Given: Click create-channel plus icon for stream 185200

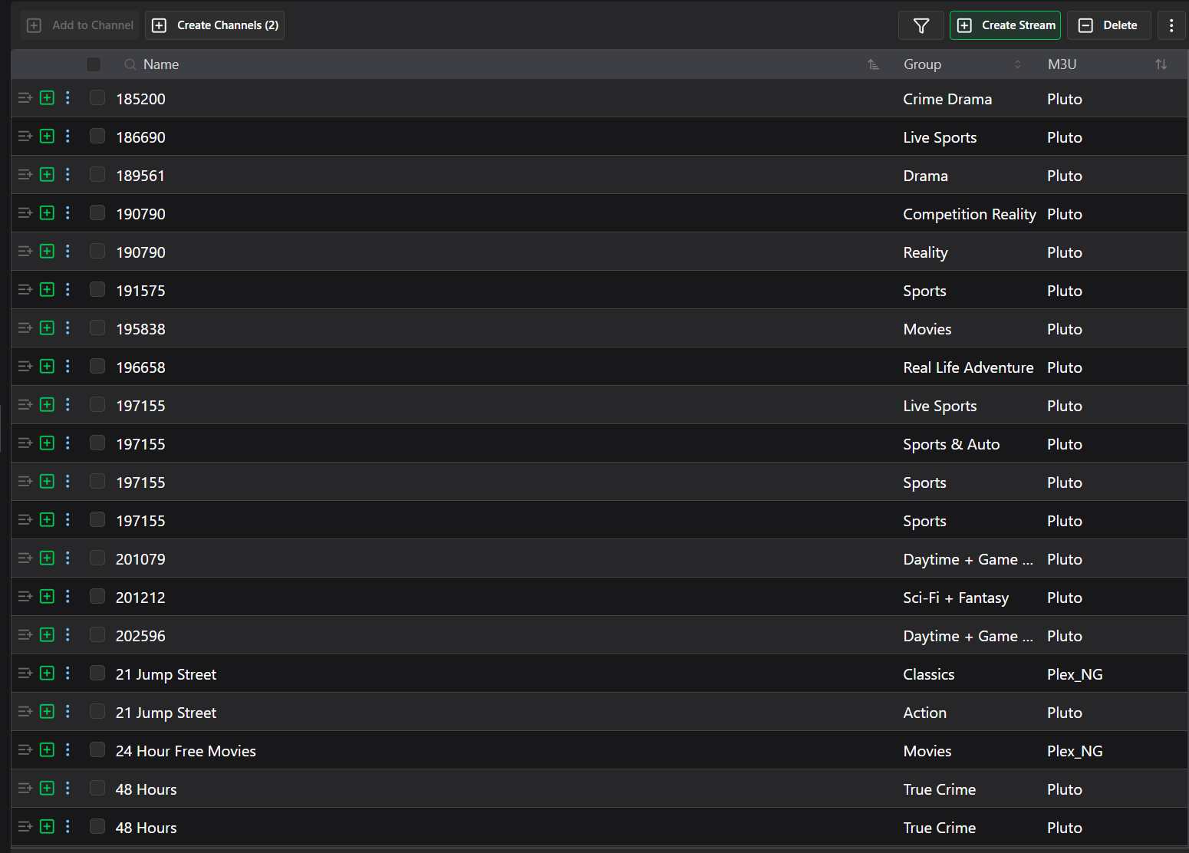Looking at the screenshot, I should click(47, 98).
